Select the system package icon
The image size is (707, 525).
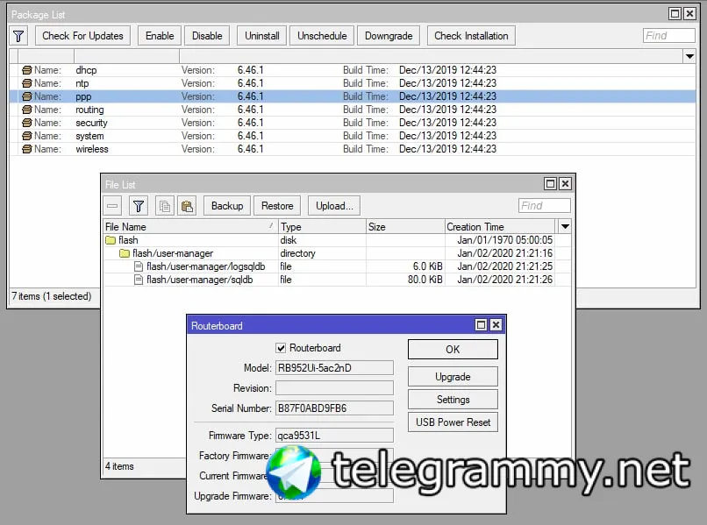click(27, 136)
